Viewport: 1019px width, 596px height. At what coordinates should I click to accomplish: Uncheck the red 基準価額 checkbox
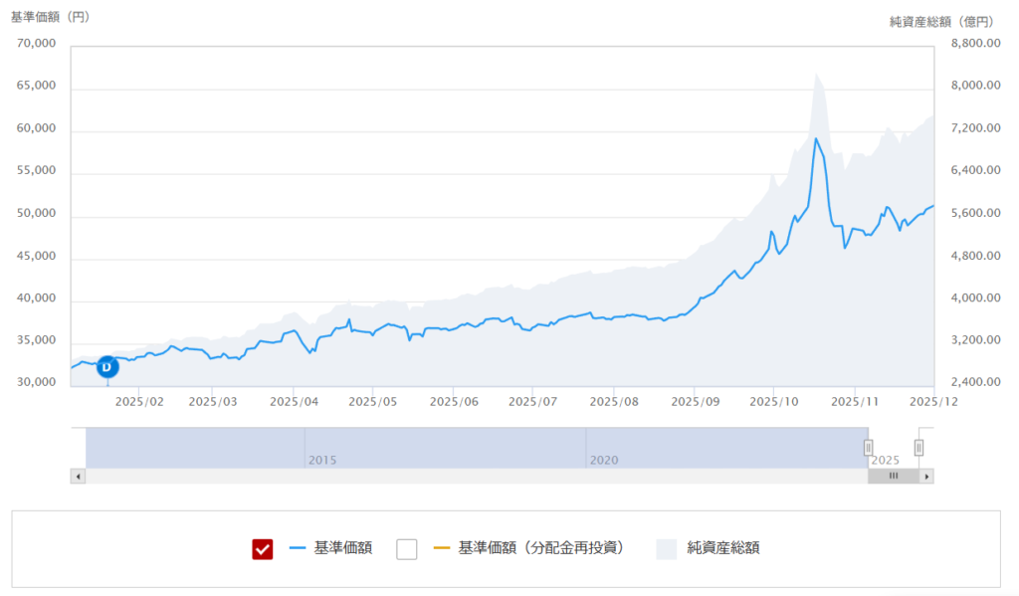(263, 548)
